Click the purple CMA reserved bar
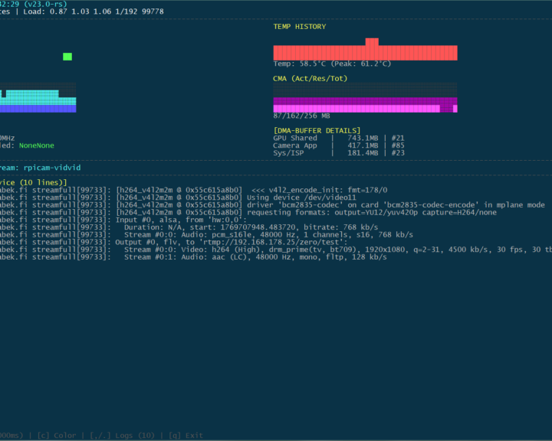Image resolution: width=552 pixels, height=441 pixels. tap(365, 100)
